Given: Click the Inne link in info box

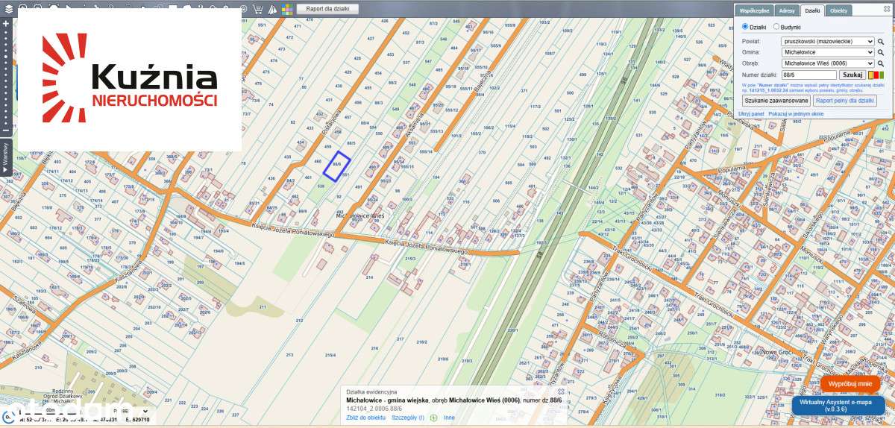Looking at the screenshot, I should [x=449, y=418].
